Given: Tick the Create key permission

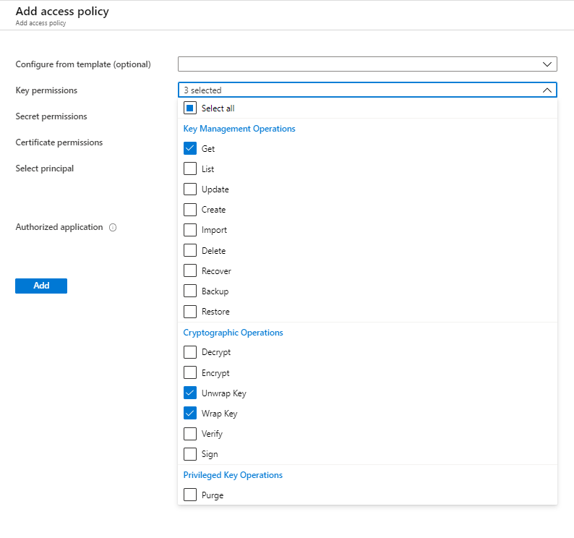Looking at the screenshot, I should 190,210.
